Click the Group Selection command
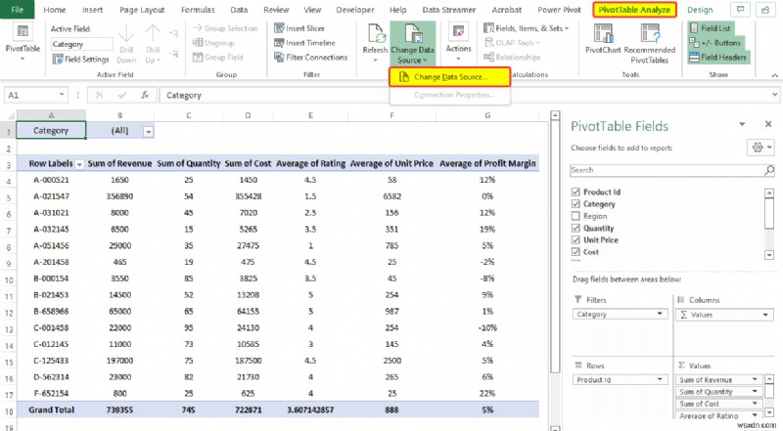The height and width of the screenshot is (431, 783). pyautogui.click(x=225, y=28)
